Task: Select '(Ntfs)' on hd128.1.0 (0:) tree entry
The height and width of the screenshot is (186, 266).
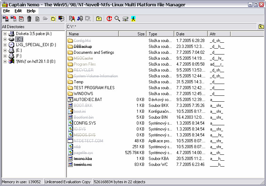Action: (36, 61)
